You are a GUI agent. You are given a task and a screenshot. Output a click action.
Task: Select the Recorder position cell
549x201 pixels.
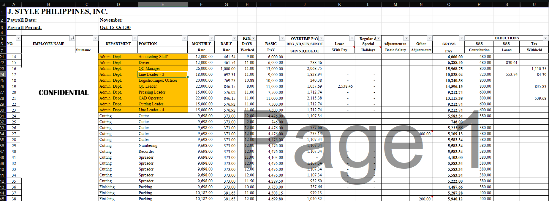point(163,151)
